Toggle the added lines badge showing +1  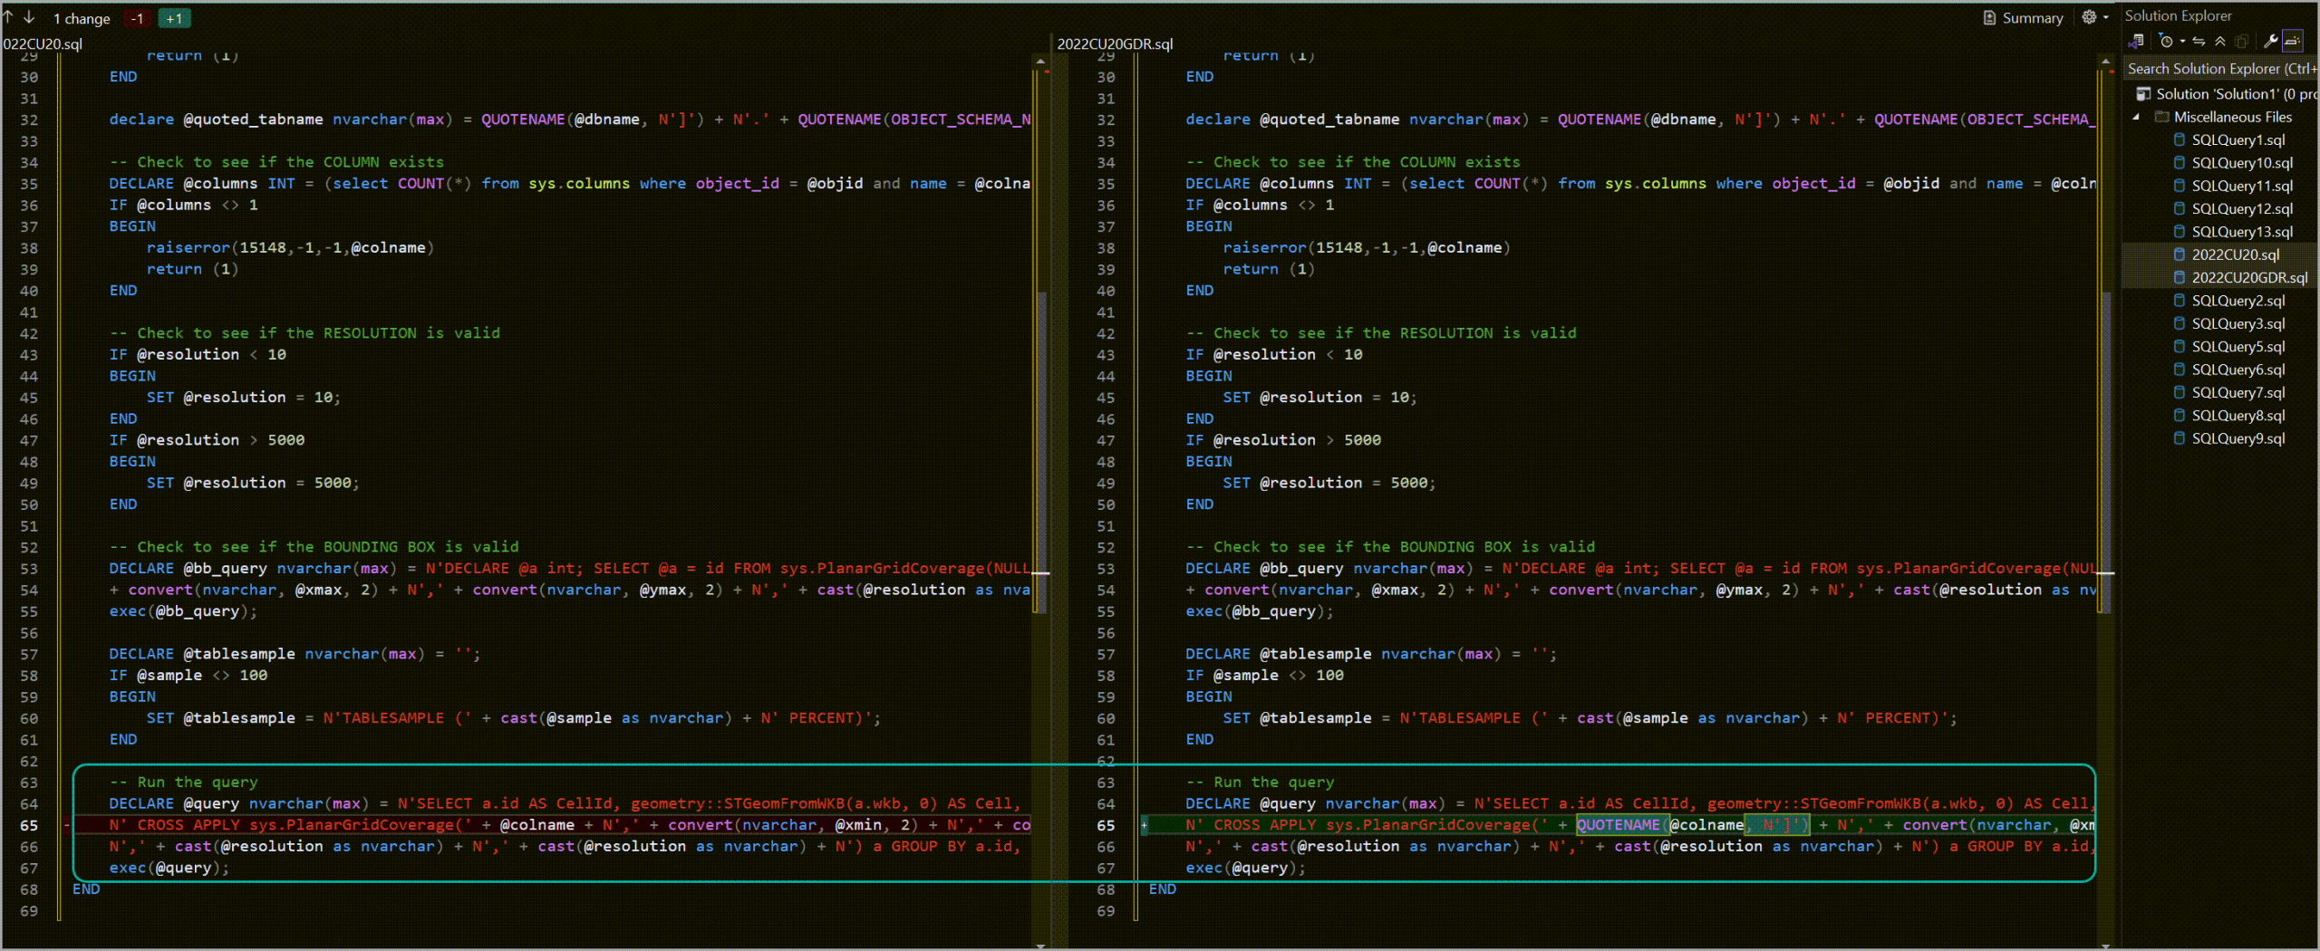point(173,17)
